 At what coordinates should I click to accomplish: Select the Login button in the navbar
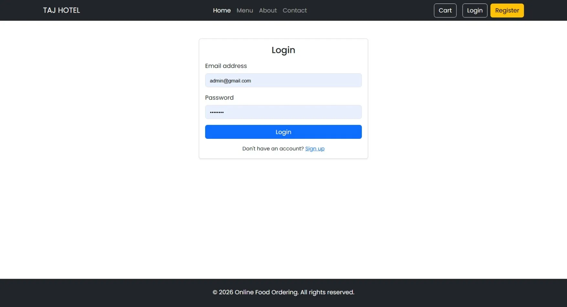(475, 10)
